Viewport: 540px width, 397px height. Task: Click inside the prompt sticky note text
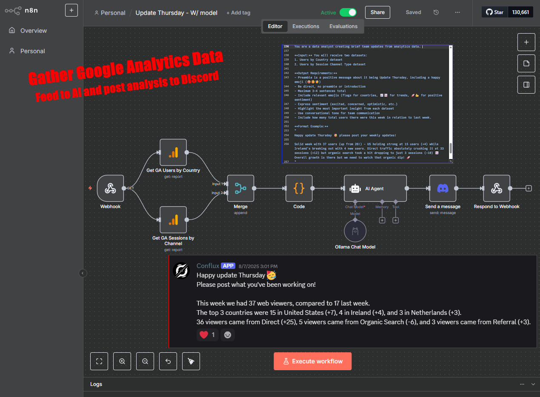[367, 104]
